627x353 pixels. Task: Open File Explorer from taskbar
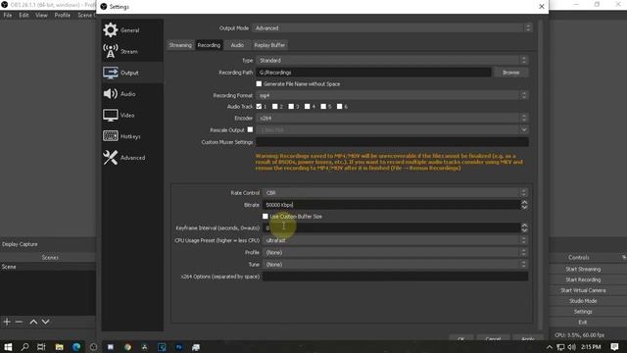(59, 347)
